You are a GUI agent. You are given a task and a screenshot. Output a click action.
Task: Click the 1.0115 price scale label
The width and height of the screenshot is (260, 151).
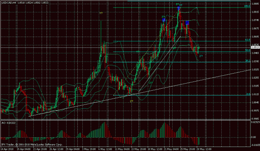(x=255, y=94)
